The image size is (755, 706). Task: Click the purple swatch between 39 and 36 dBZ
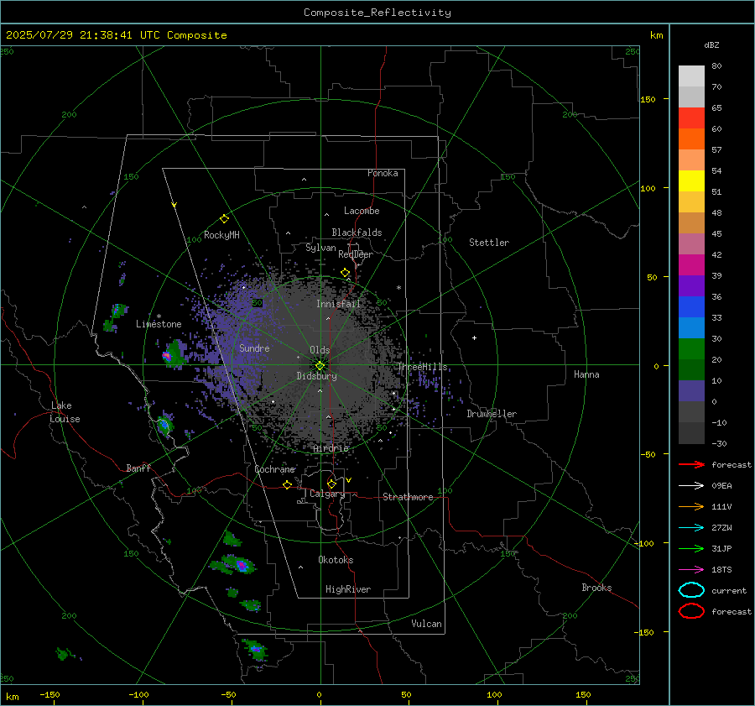(691, 285)
